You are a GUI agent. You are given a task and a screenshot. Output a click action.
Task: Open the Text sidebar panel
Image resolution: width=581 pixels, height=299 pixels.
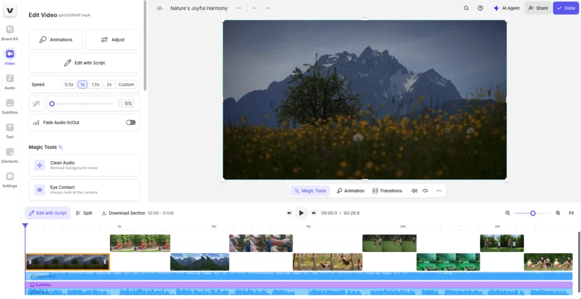(10, 131)
